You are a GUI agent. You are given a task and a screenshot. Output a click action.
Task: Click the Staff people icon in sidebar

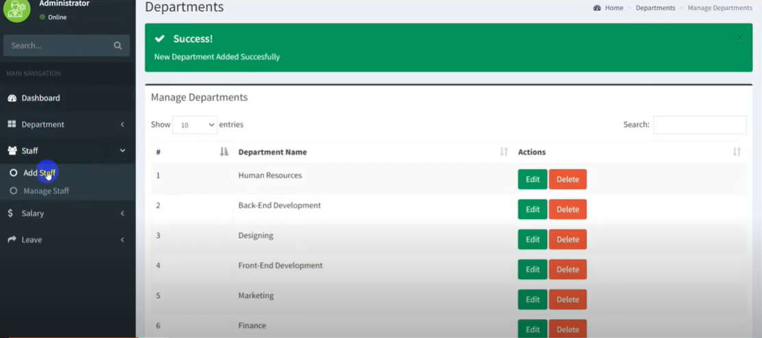[12, 151]
